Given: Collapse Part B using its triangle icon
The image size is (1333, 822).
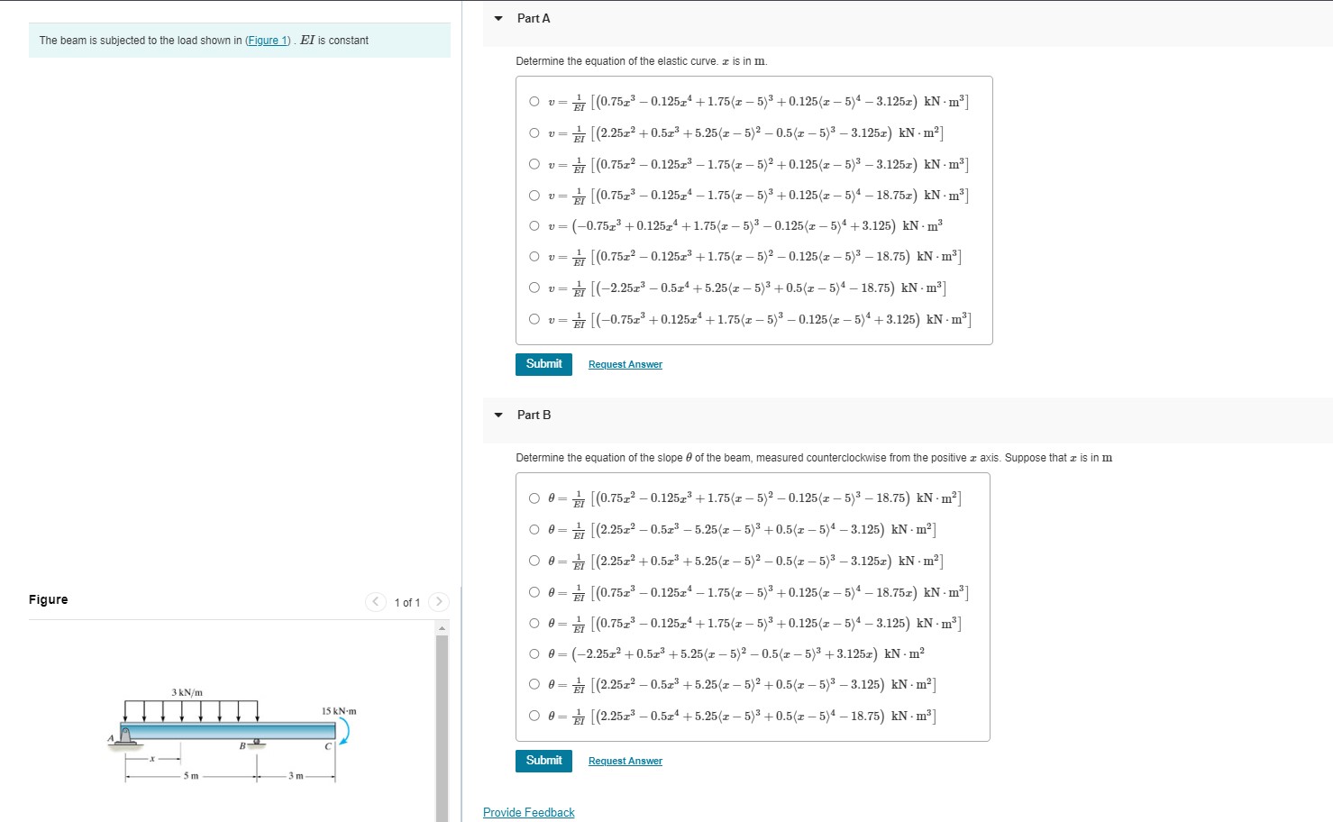Looking at the screenshot, I should point(499,415).
